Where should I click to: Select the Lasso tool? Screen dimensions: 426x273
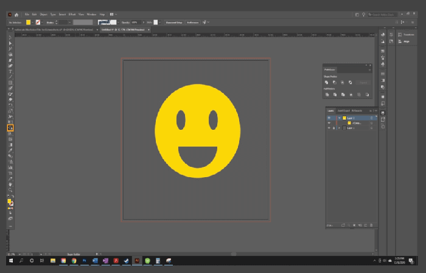coord(10,55)
